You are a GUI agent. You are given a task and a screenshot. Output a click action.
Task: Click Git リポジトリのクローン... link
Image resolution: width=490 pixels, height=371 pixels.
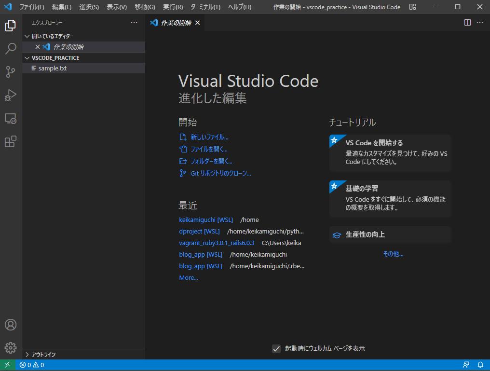220,174
